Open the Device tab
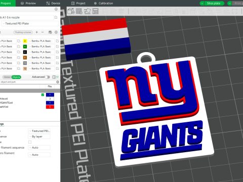 (x=53, y=3)
